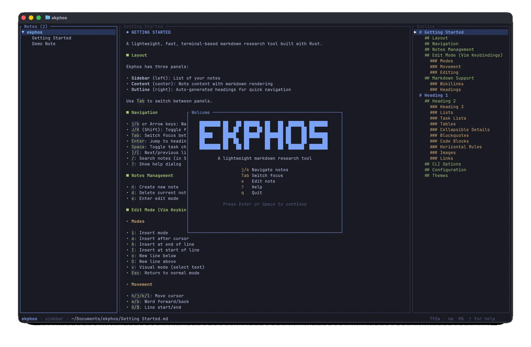531x347 pixels.
Task: Select Demo Note in the sidebar
Action: 44,44
